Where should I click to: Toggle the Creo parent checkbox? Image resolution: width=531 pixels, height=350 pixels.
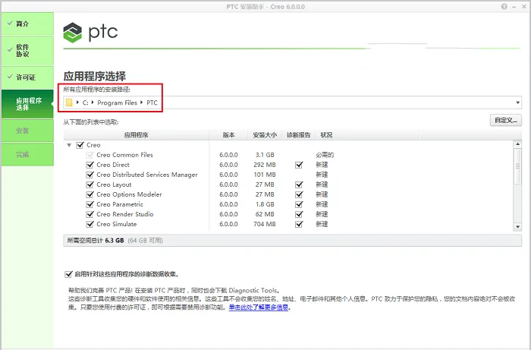pos(80,145)
